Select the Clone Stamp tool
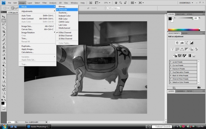 [3, 47]
